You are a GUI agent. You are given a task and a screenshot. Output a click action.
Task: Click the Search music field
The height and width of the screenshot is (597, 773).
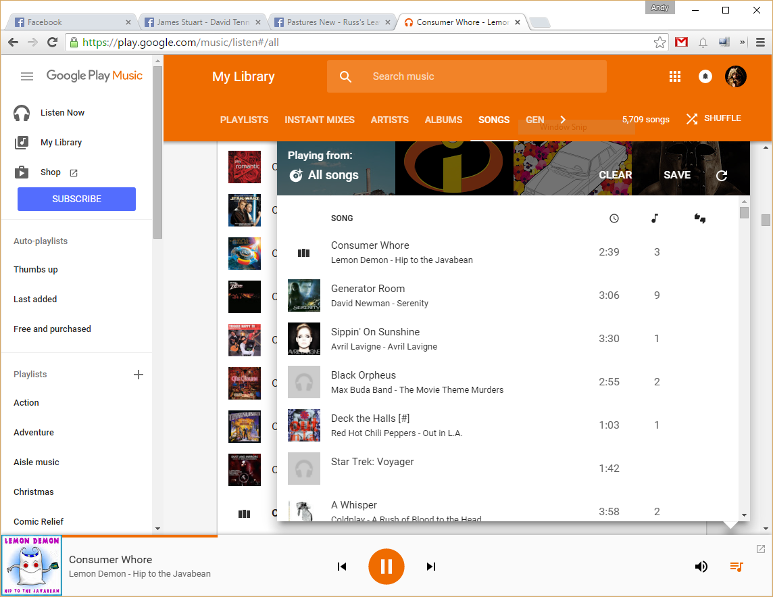(x=467, y=76)
